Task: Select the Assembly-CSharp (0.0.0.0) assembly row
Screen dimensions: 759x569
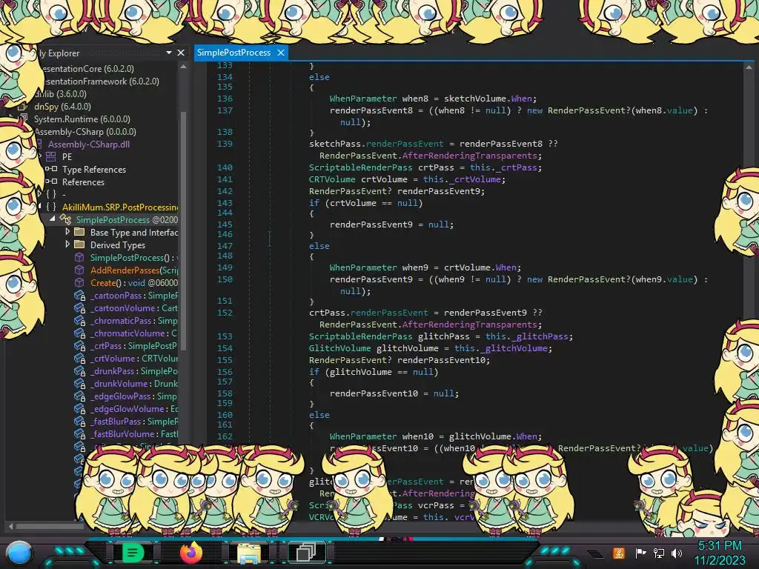Action: (x=85, y=132)
